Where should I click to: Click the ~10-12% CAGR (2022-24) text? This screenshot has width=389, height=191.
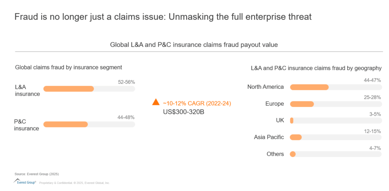tap(197, 103)
